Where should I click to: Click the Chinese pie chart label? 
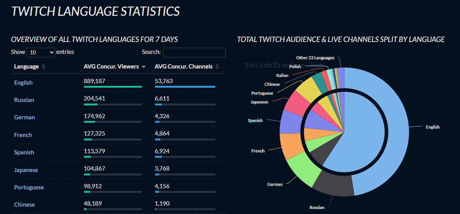click(272, 84)
